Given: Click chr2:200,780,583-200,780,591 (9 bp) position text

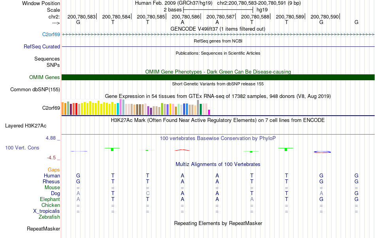Looking at the screenshot, I should [259, 3].
